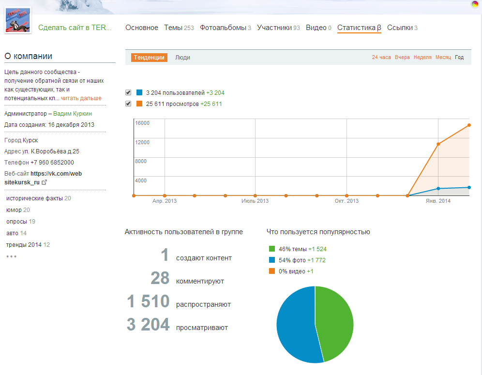Open the юмор tag
The image size is (482, 375).
point(18,210)
